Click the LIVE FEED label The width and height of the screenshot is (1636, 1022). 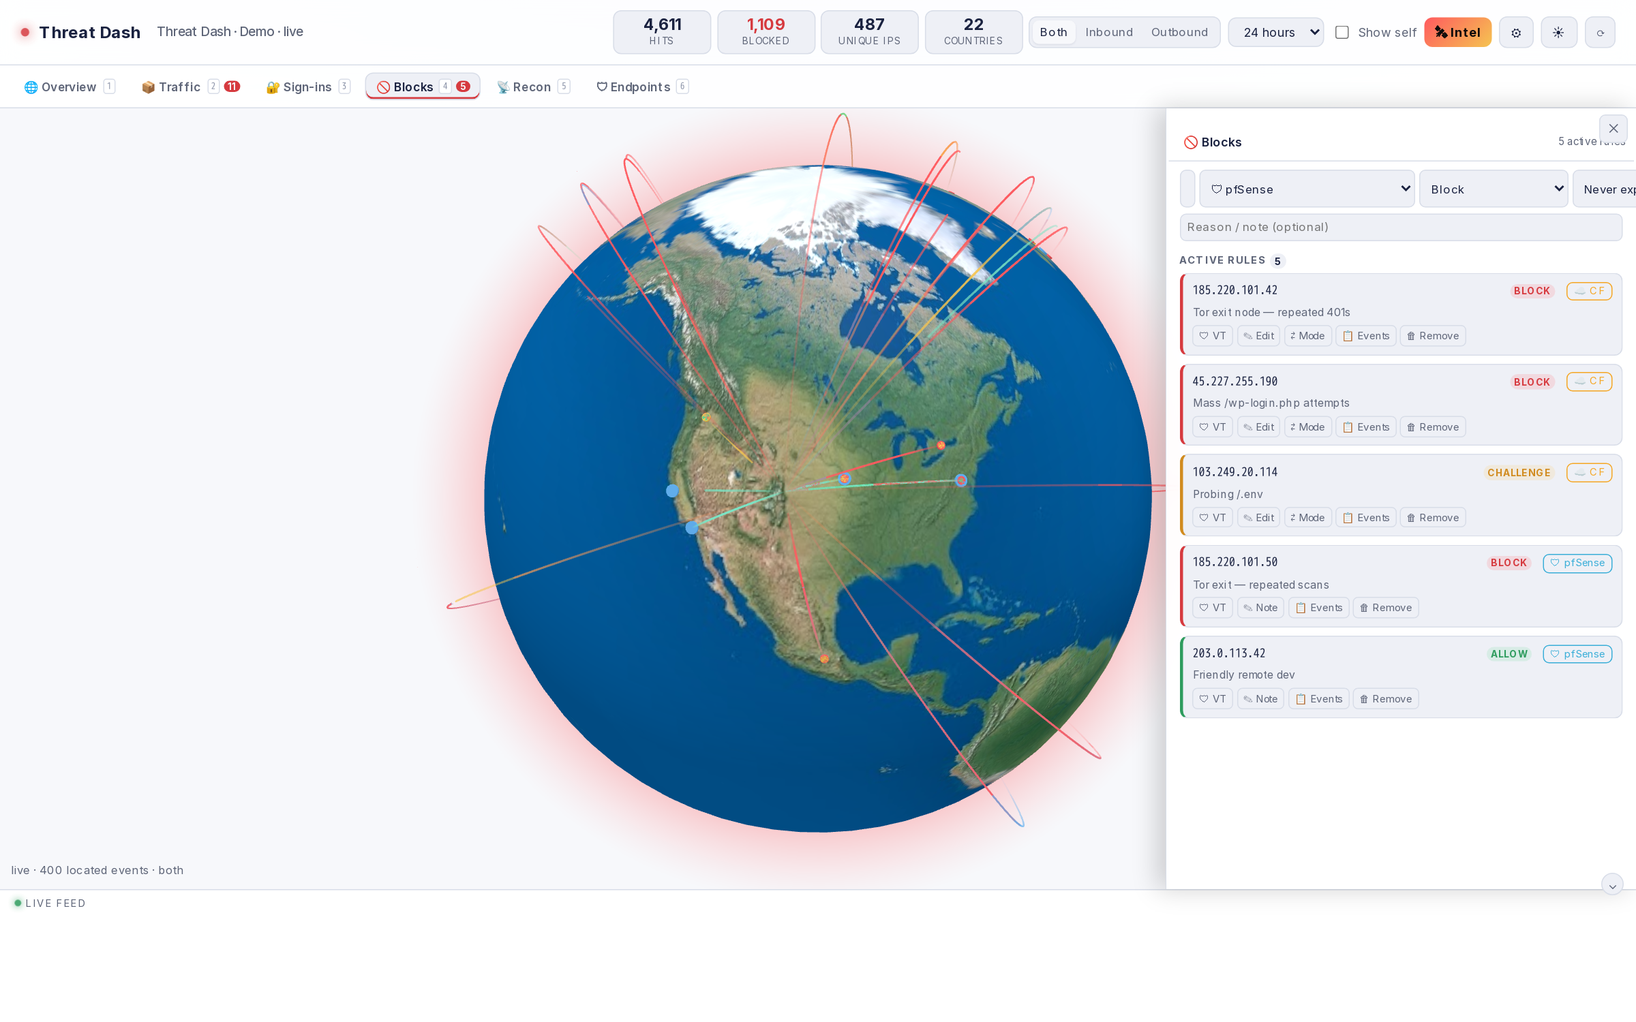[55, 903]
